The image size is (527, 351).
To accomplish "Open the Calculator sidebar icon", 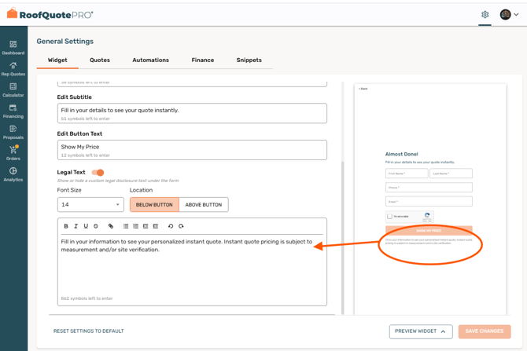I will click(13, 90).
